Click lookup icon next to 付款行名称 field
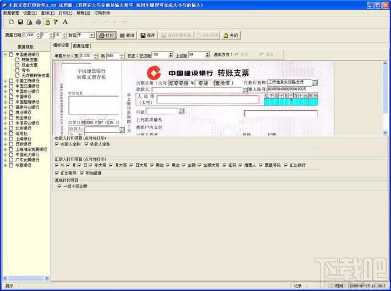Screen dimensions: 391x291 coord(315,82)
